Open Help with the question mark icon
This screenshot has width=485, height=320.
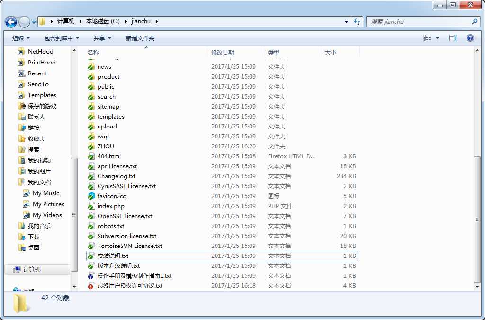coord(470,38)
